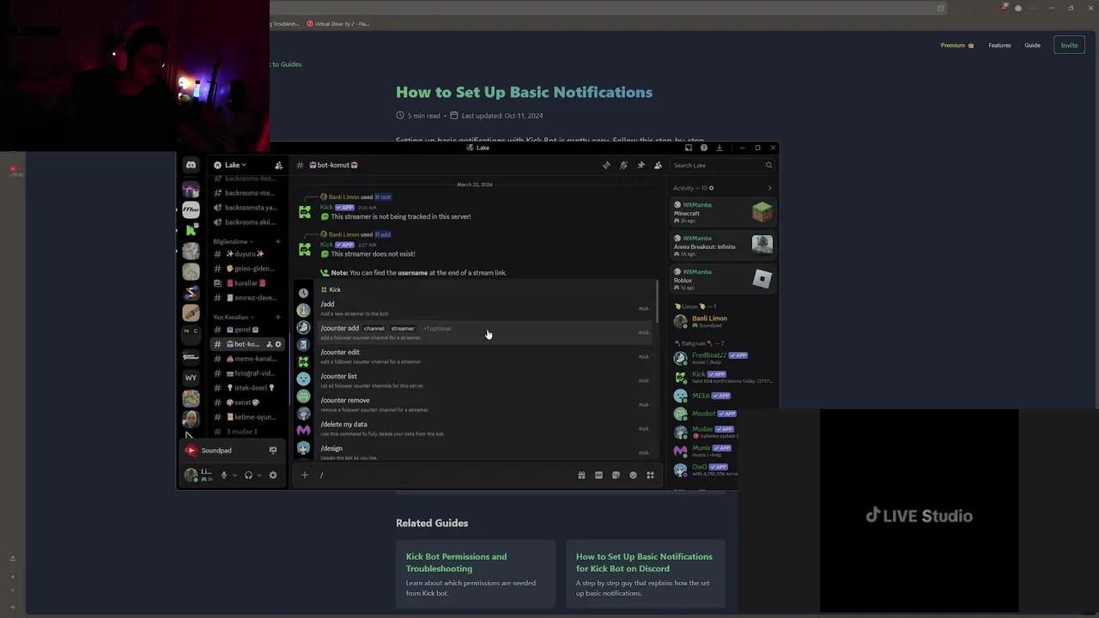Image resolution: width=1099 pixels, height=618 pixels.
Task: Select the /counter edit command
Action: click(x=483, y=356)
